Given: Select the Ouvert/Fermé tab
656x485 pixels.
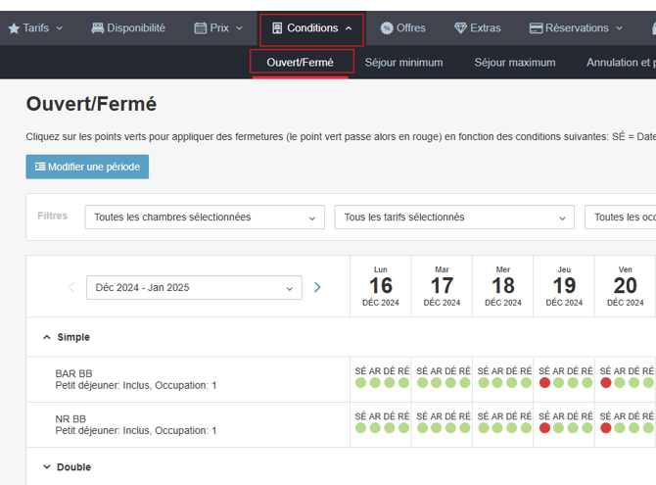Looking at the screenshot, I should 300,63.
